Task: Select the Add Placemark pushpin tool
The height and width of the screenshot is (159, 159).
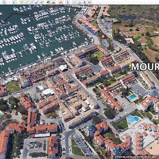Action: tap(22, 2)
